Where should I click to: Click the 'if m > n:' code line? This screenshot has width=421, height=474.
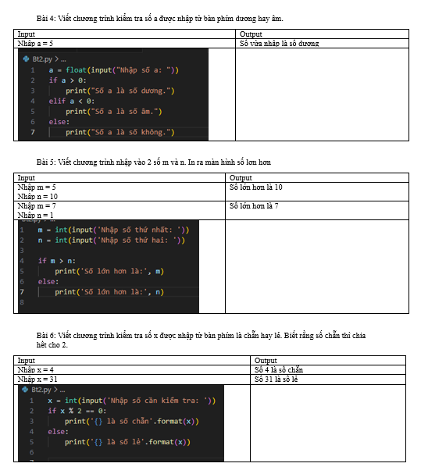pos(57,261)
